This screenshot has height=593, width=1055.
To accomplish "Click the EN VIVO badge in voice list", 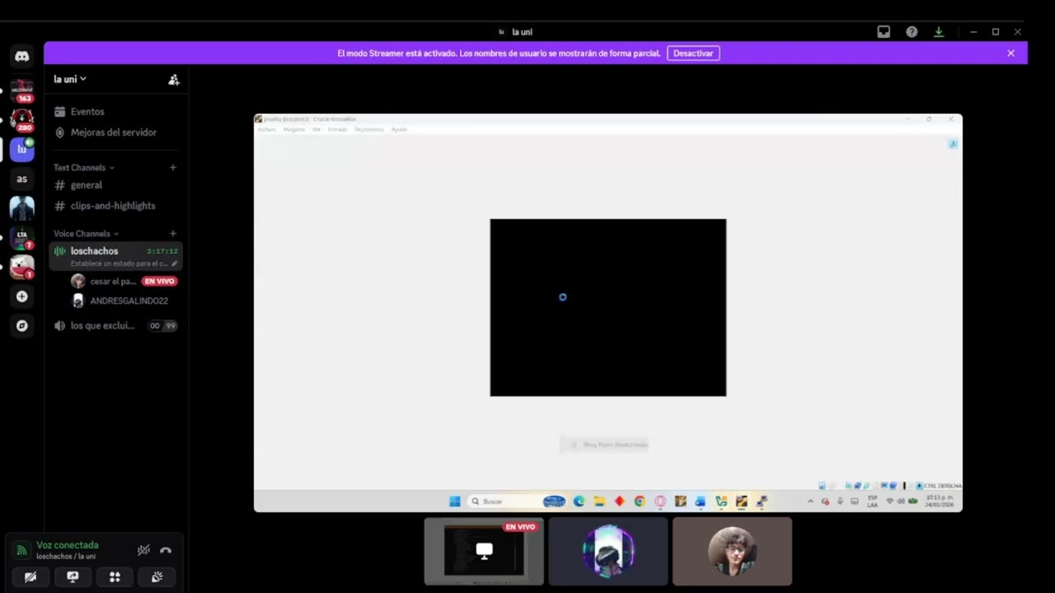I will click(x=159, y=281).
